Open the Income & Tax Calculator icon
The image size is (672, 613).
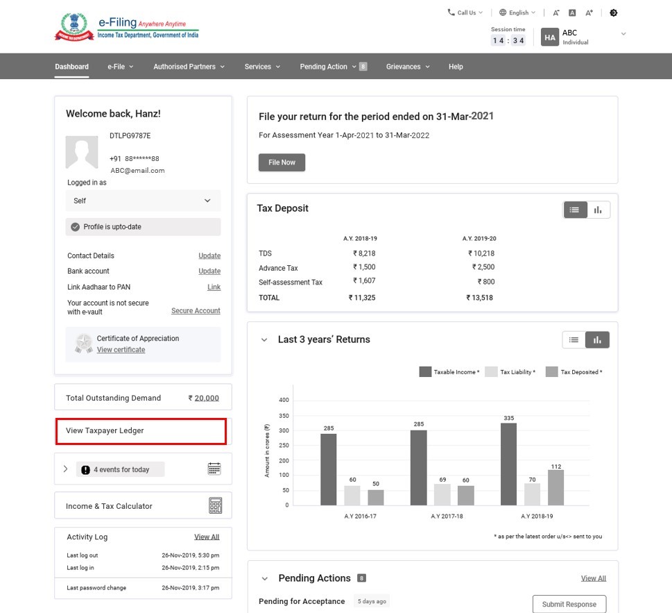215,506
